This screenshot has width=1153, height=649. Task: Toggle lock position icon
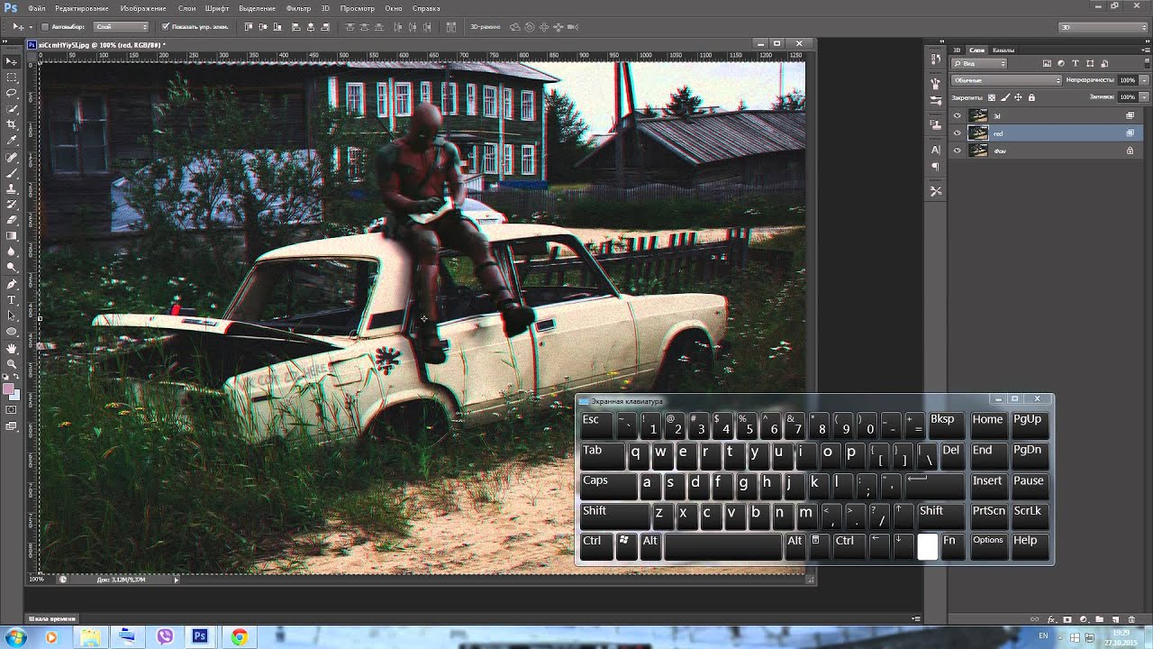point(1019,96)
